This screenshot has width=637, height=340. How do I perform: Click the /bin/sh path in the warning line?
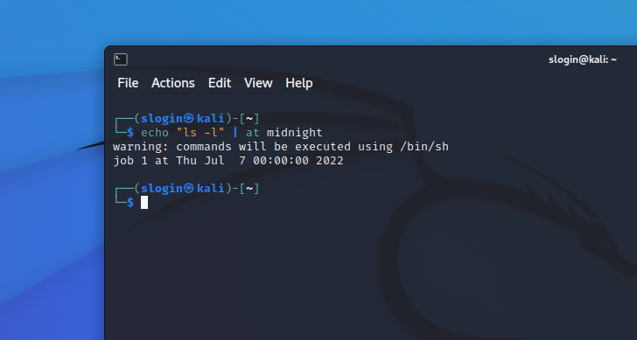pos(424,147)
